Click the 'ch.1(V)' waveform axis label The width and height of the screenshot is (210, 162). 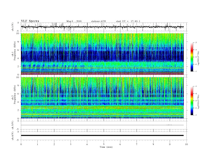click(x=13, y=27)
